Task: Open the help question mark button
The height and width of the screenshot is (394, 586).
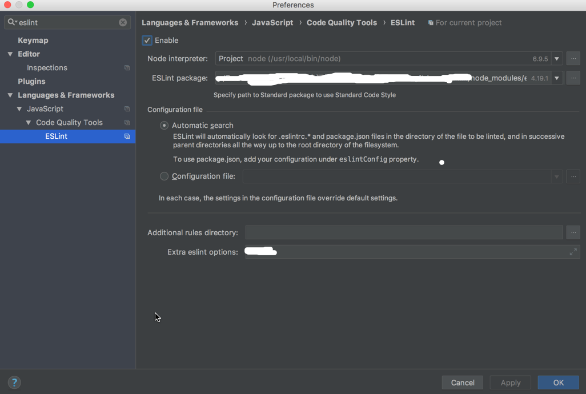Action: click(14, 383)
